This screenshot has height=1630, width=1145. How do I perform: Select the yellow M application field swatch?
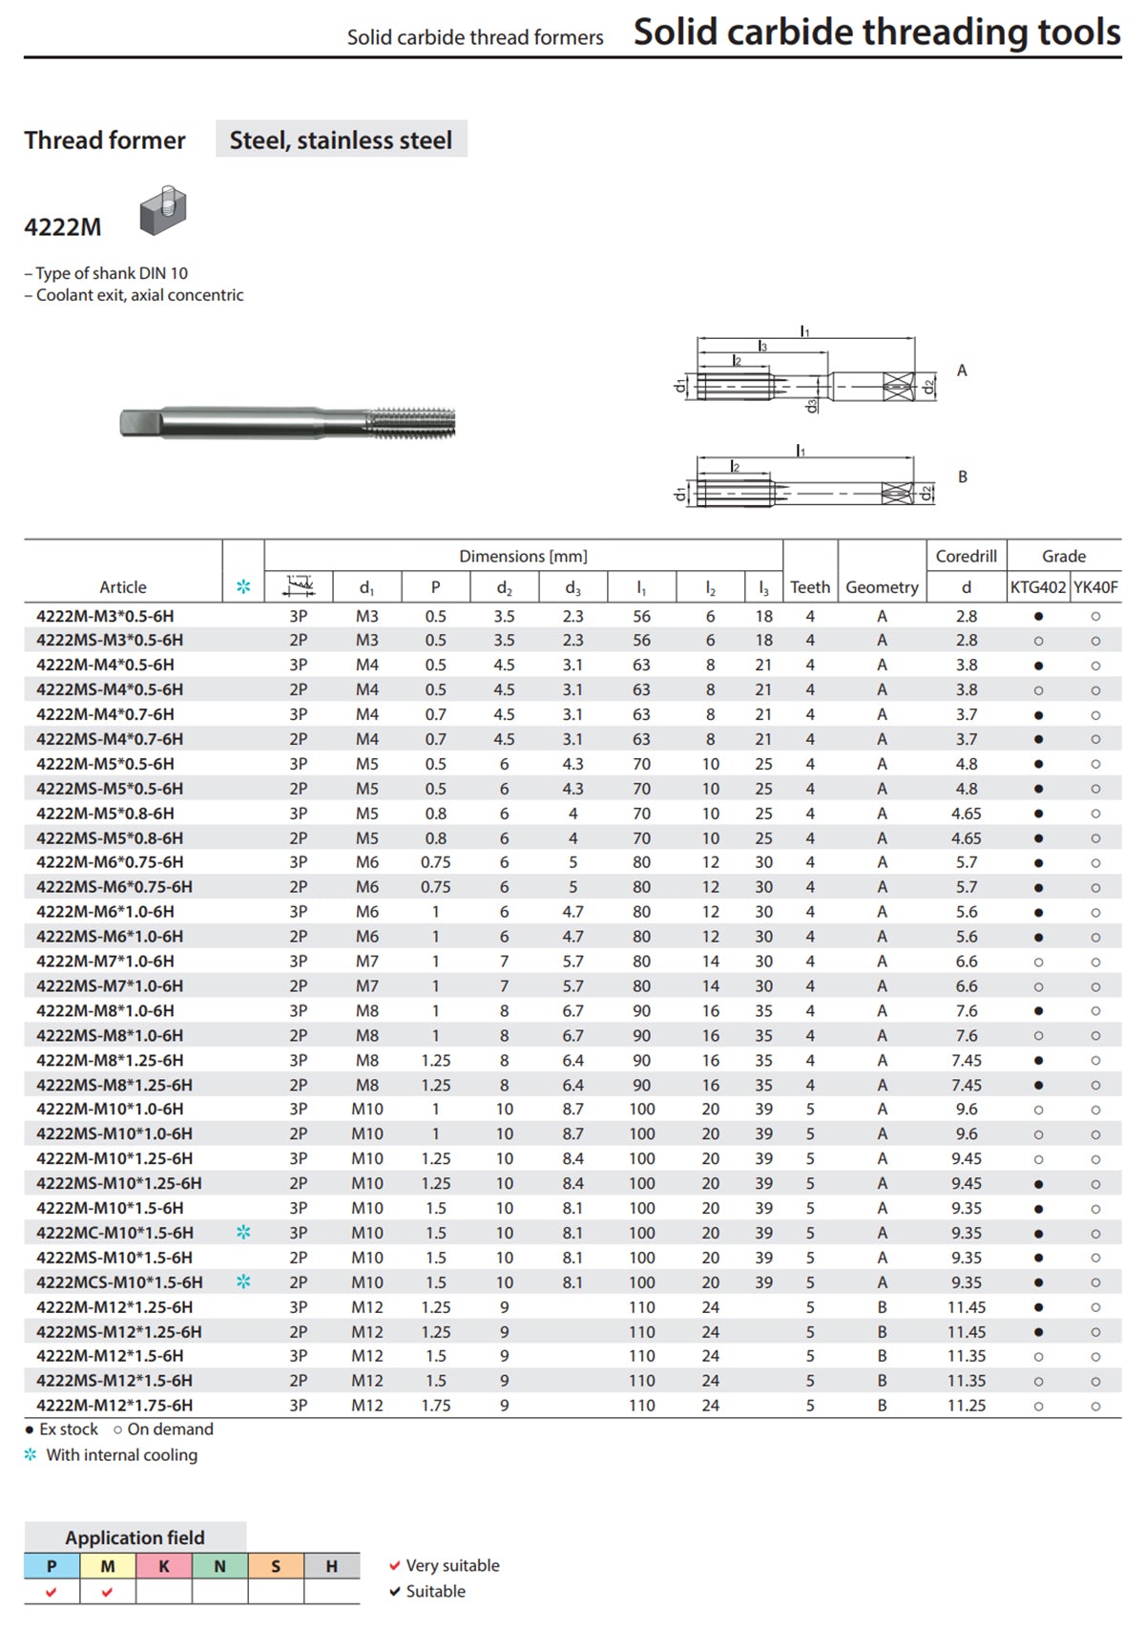pyautogui.click(x=108, y=1566)
